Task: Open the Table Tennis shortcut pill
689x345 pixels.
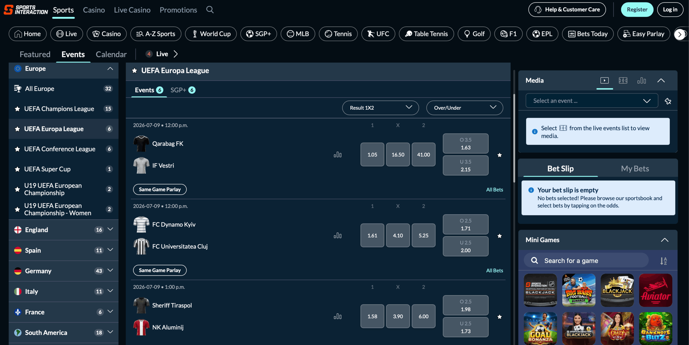Action: (427, 34)
